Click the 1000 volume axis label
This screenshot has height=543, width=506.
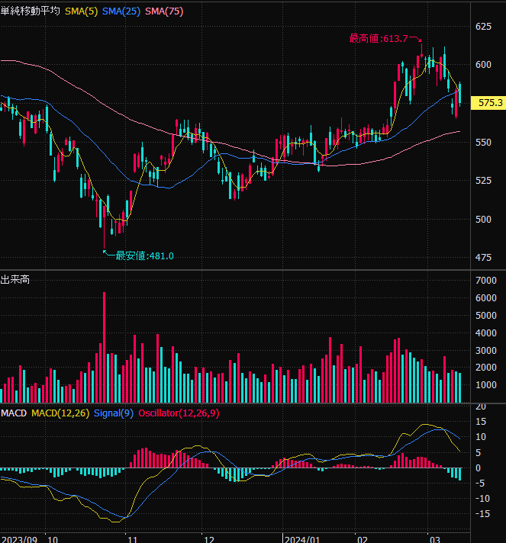tap(486, 384)
